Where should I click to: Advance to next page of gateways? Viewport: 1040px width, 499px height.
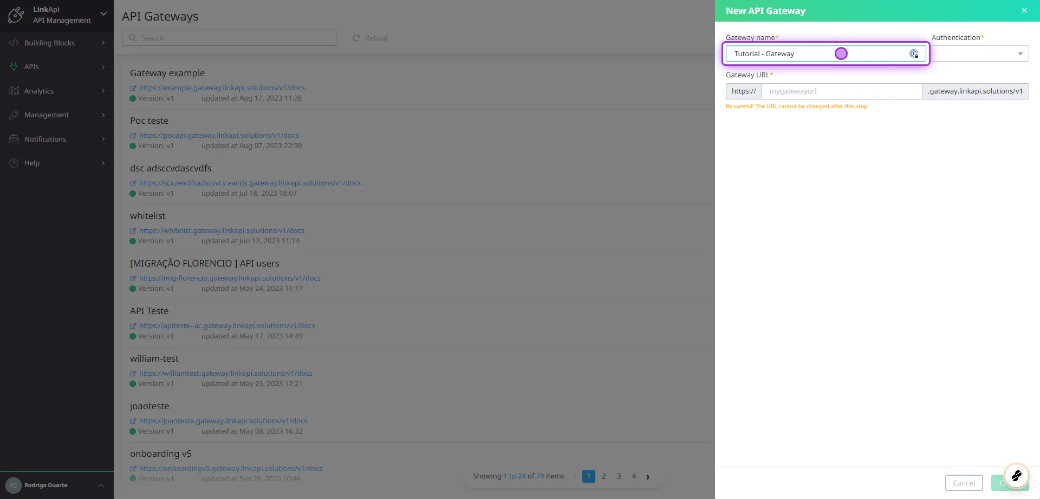click(648, 476)
